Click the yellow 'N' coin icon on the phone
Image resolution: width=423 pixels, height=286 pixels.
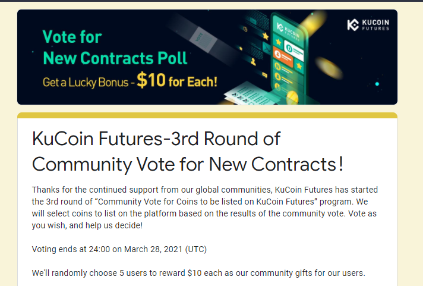point(277,66)
